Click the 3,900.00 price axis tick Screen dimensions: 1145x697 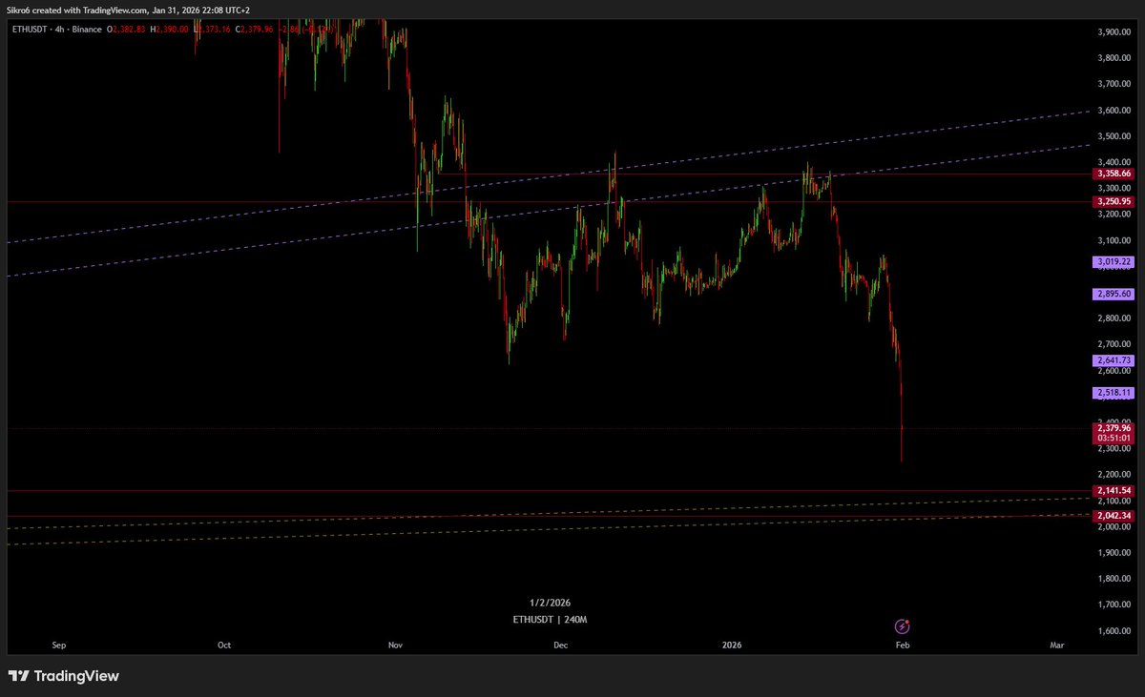[1114, 31]
